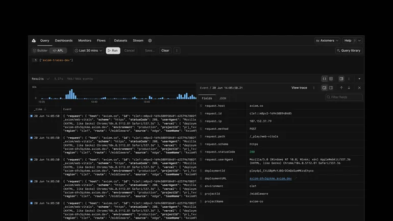Open the Dashboards tab

click(64, 40)
